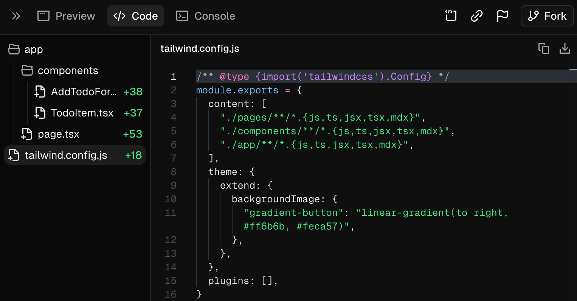The image size is (577, 301).
Task: Click the +37 change count badge
Action: click(x=133, y=113)
